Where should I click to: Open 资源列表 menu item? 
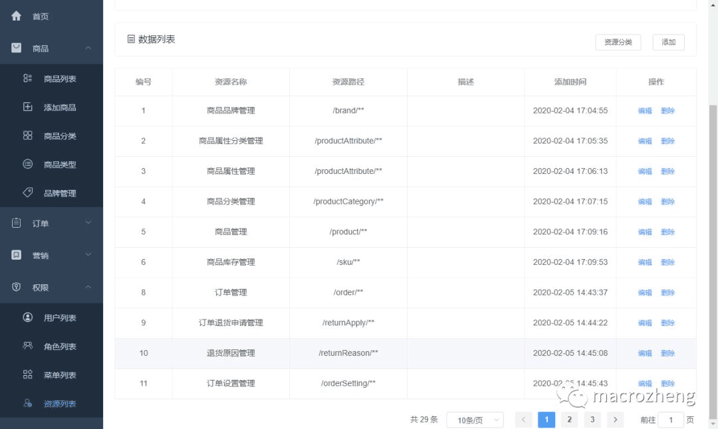tap(51, 403)
